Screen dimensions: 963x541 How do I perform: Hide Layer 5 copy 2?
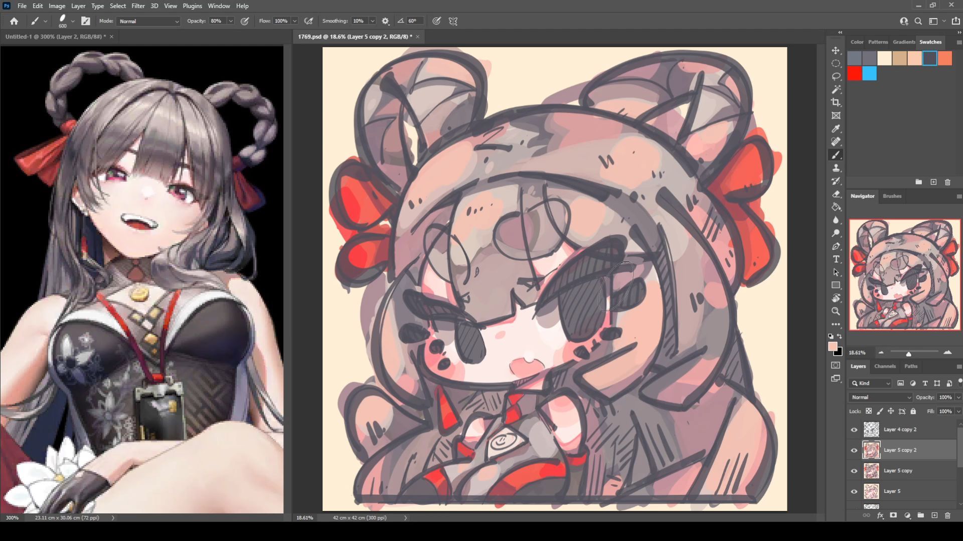tap(854, 450)
